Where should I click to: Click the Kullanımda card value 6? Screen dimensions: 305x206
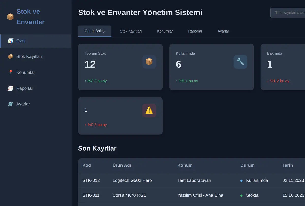(x=178, y=64)
